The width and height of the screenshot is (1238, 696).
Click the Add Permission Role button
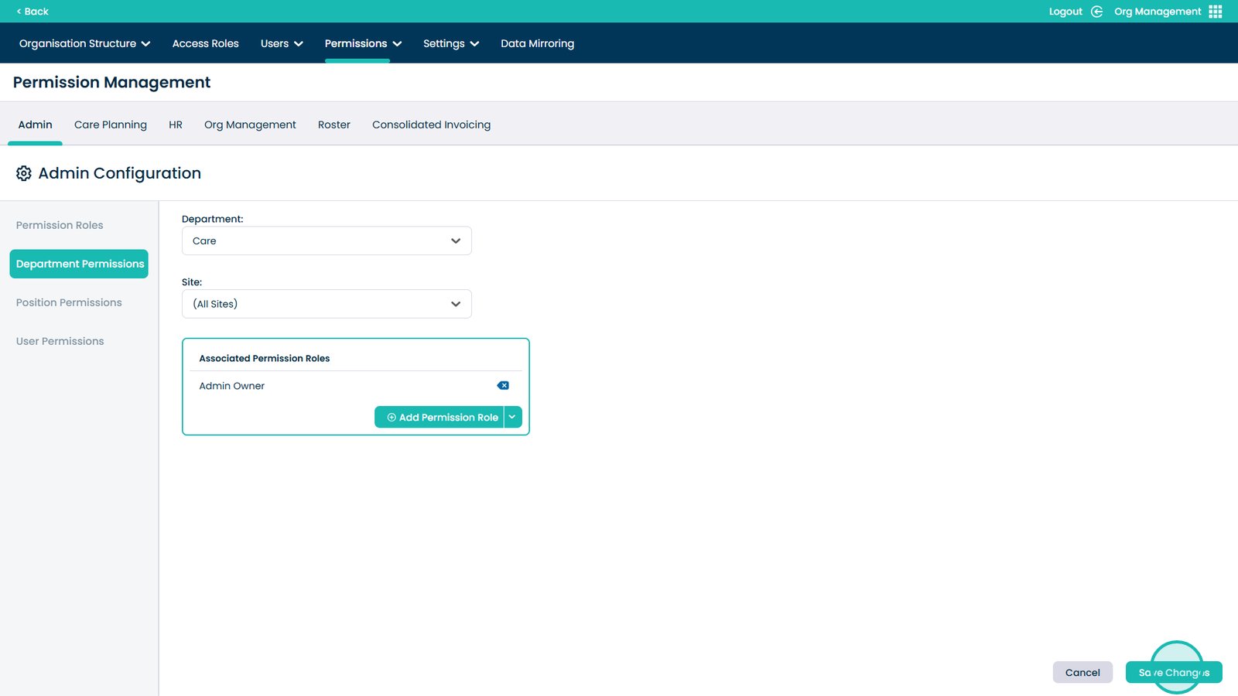click(x=441, y=417)
